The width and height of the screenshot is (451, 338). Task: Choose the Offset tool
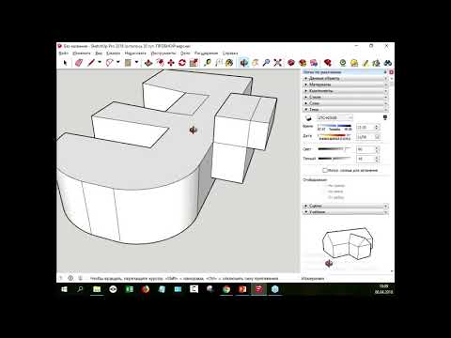[x=160, y=63]
